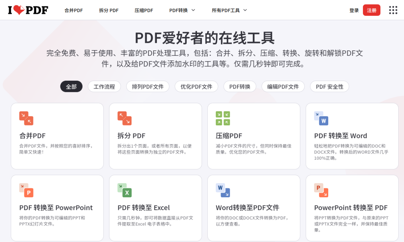Show the PDF 安全性 category
404x242 pixels.
(x=329, y=87)
